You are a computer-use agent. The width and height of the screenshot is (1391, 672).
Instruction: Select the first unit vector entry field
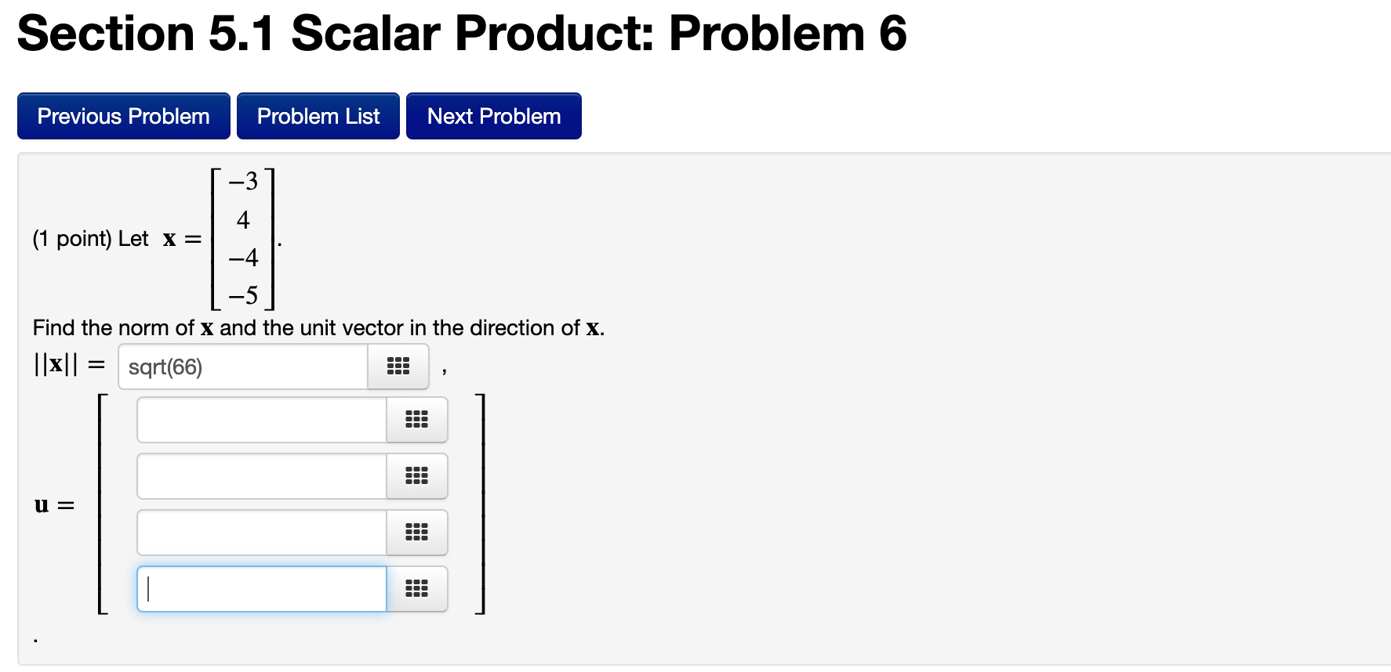[x=261, y=419]
